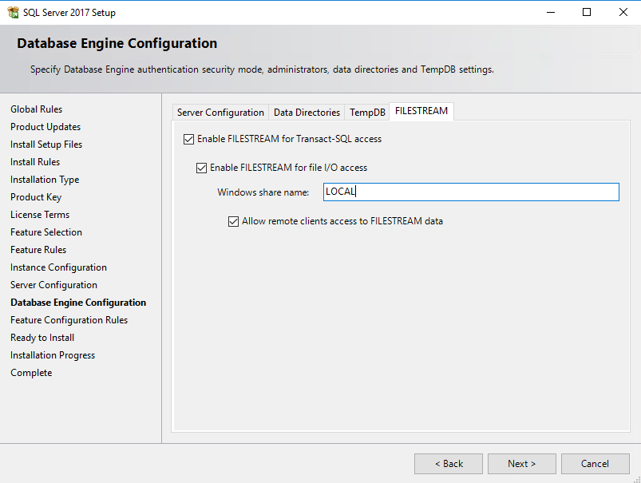This screenshot has width=641, height=483.
Task: Click the SQL Server Setup title bar icon
Action: click(13, 12)
